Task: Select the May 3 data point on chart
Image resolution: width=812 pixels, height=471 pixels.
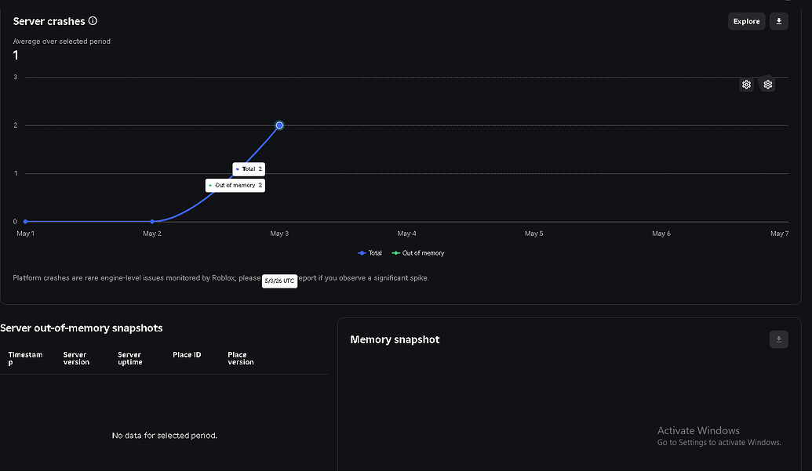Action: 279,125
